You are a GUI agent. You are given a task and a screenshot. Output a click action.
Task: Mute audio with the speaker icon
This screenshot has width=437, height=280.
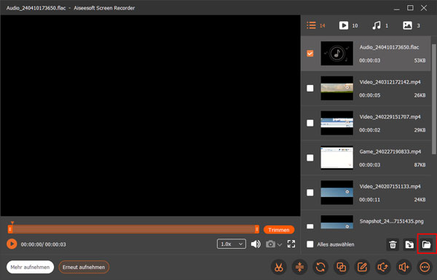[256, 244]
